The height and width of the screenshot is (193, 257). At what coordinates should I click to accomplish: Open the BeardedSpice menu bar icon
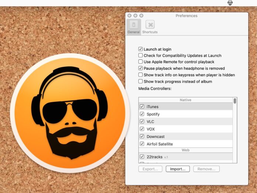coord(230,3)
